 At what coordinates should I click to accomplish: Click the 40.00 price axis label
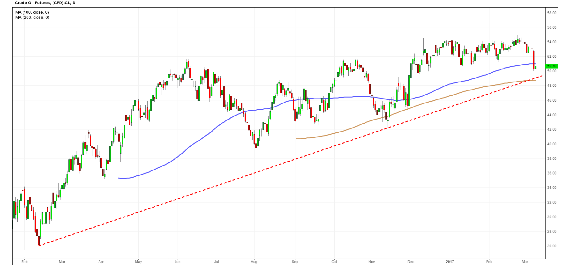click(552, 144)
